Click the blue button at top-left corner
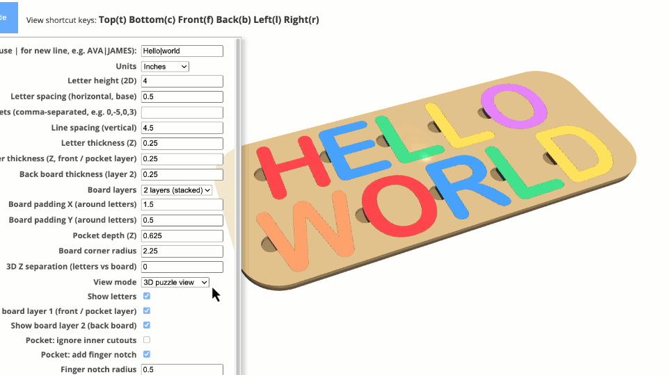The image size is (668, 375). tap(8, 17)
